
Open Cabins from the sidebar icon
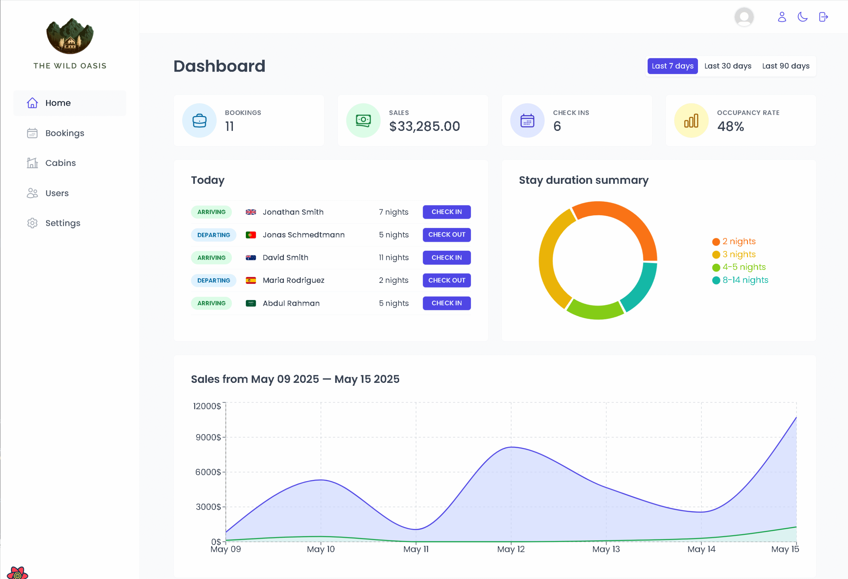pos(32,163)
